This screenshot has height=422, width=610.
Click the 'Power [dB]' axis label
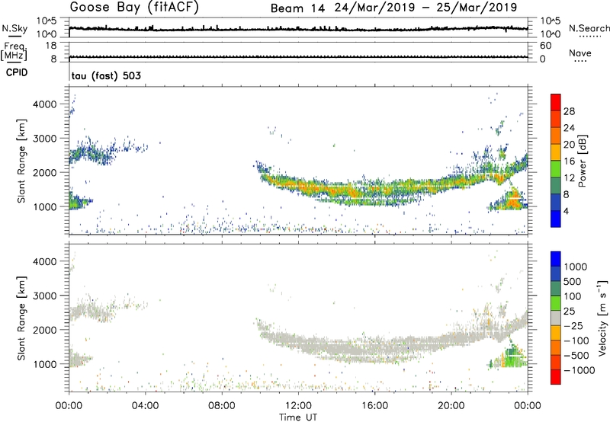[x=583, y=161]
